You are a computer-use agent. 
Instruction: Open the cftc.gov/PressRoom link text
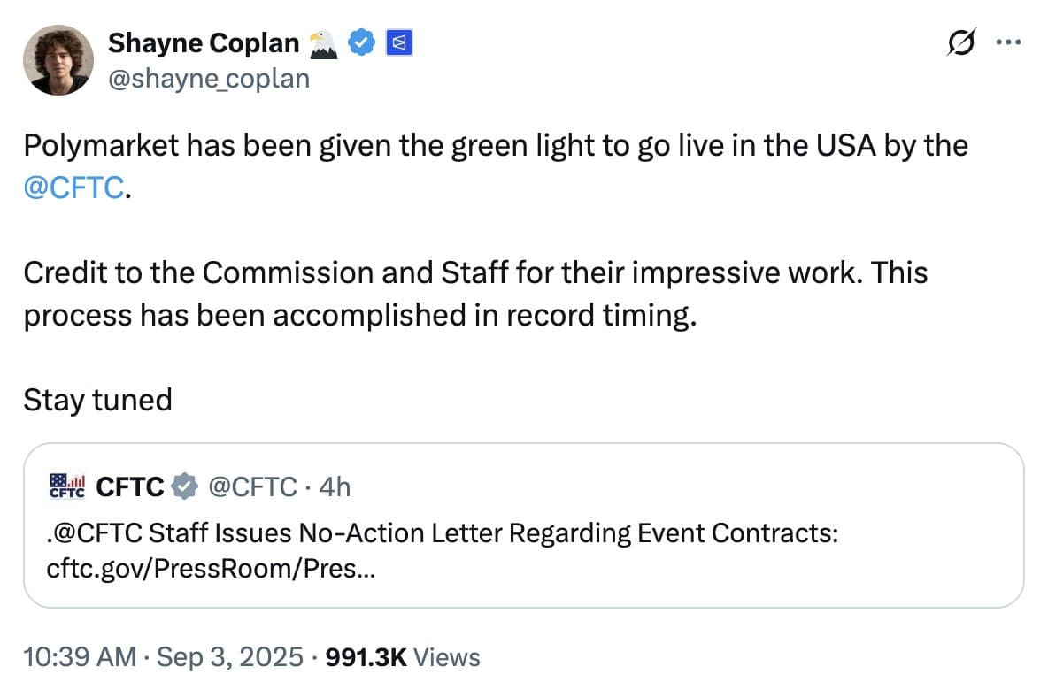[x=211, y=569]
